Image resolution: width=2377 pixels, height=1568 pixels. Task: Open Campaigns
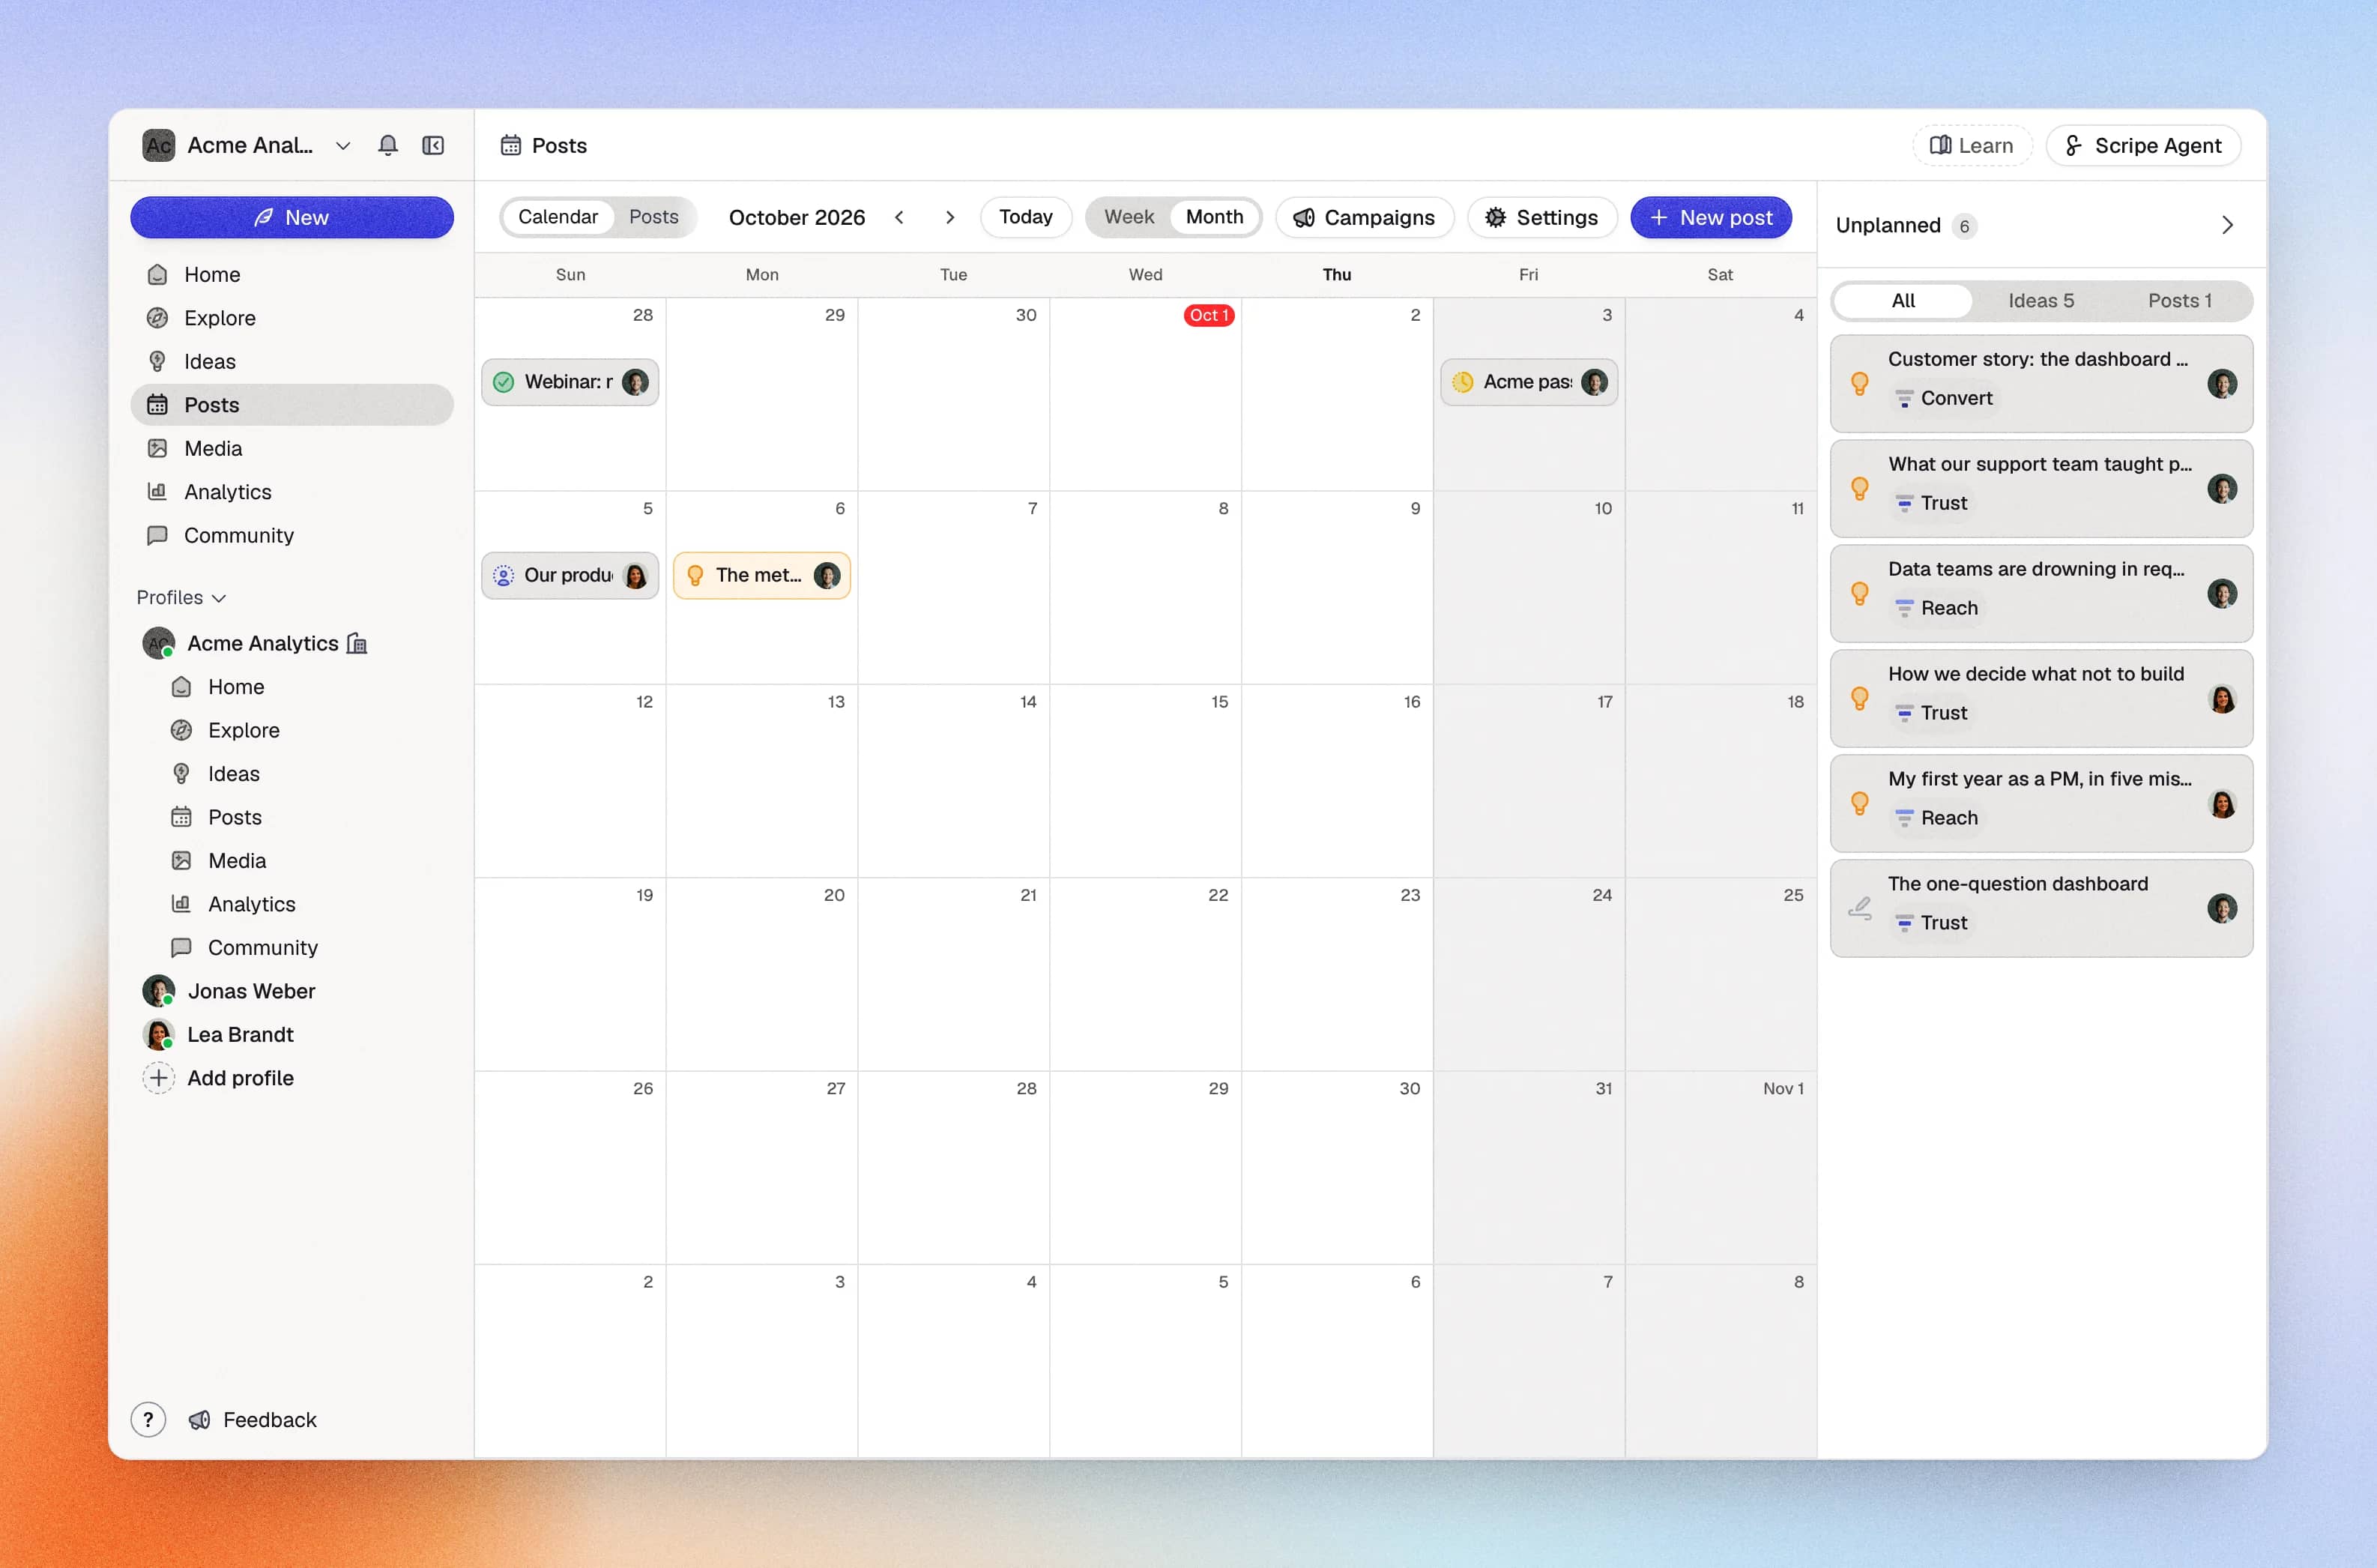[x=1365, y=217]
